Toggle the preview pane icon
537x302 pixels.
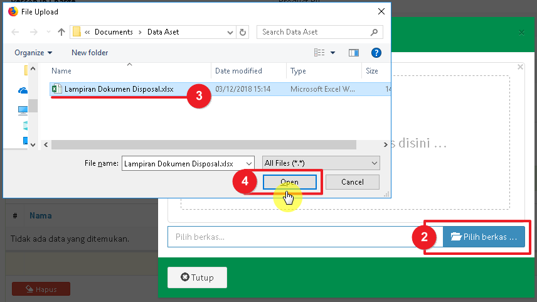353,53
